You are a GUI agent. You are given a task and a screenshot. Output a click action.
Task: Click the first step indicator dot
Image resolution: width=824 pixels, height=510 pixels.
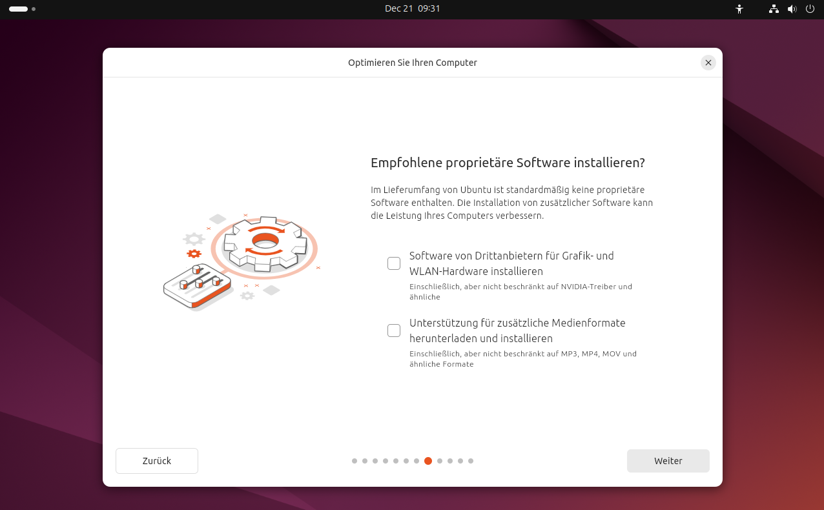click(354, 461)
